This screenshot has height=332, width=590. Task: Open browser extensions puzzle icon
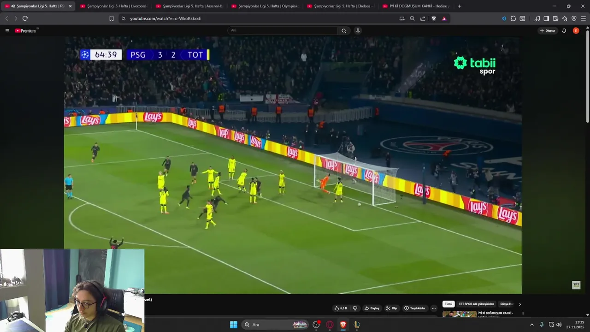click(513, 18)
